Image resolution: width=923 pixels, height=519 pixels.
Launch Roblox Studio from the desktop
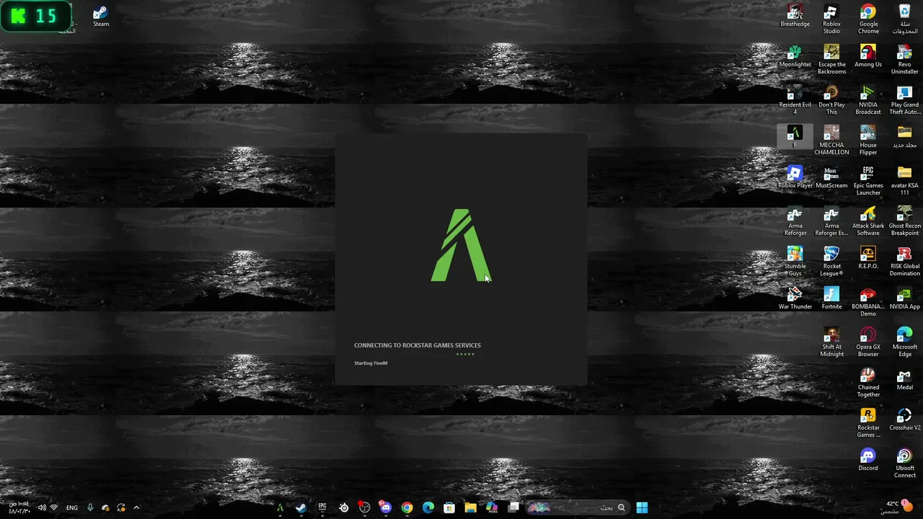pos(831,19)
